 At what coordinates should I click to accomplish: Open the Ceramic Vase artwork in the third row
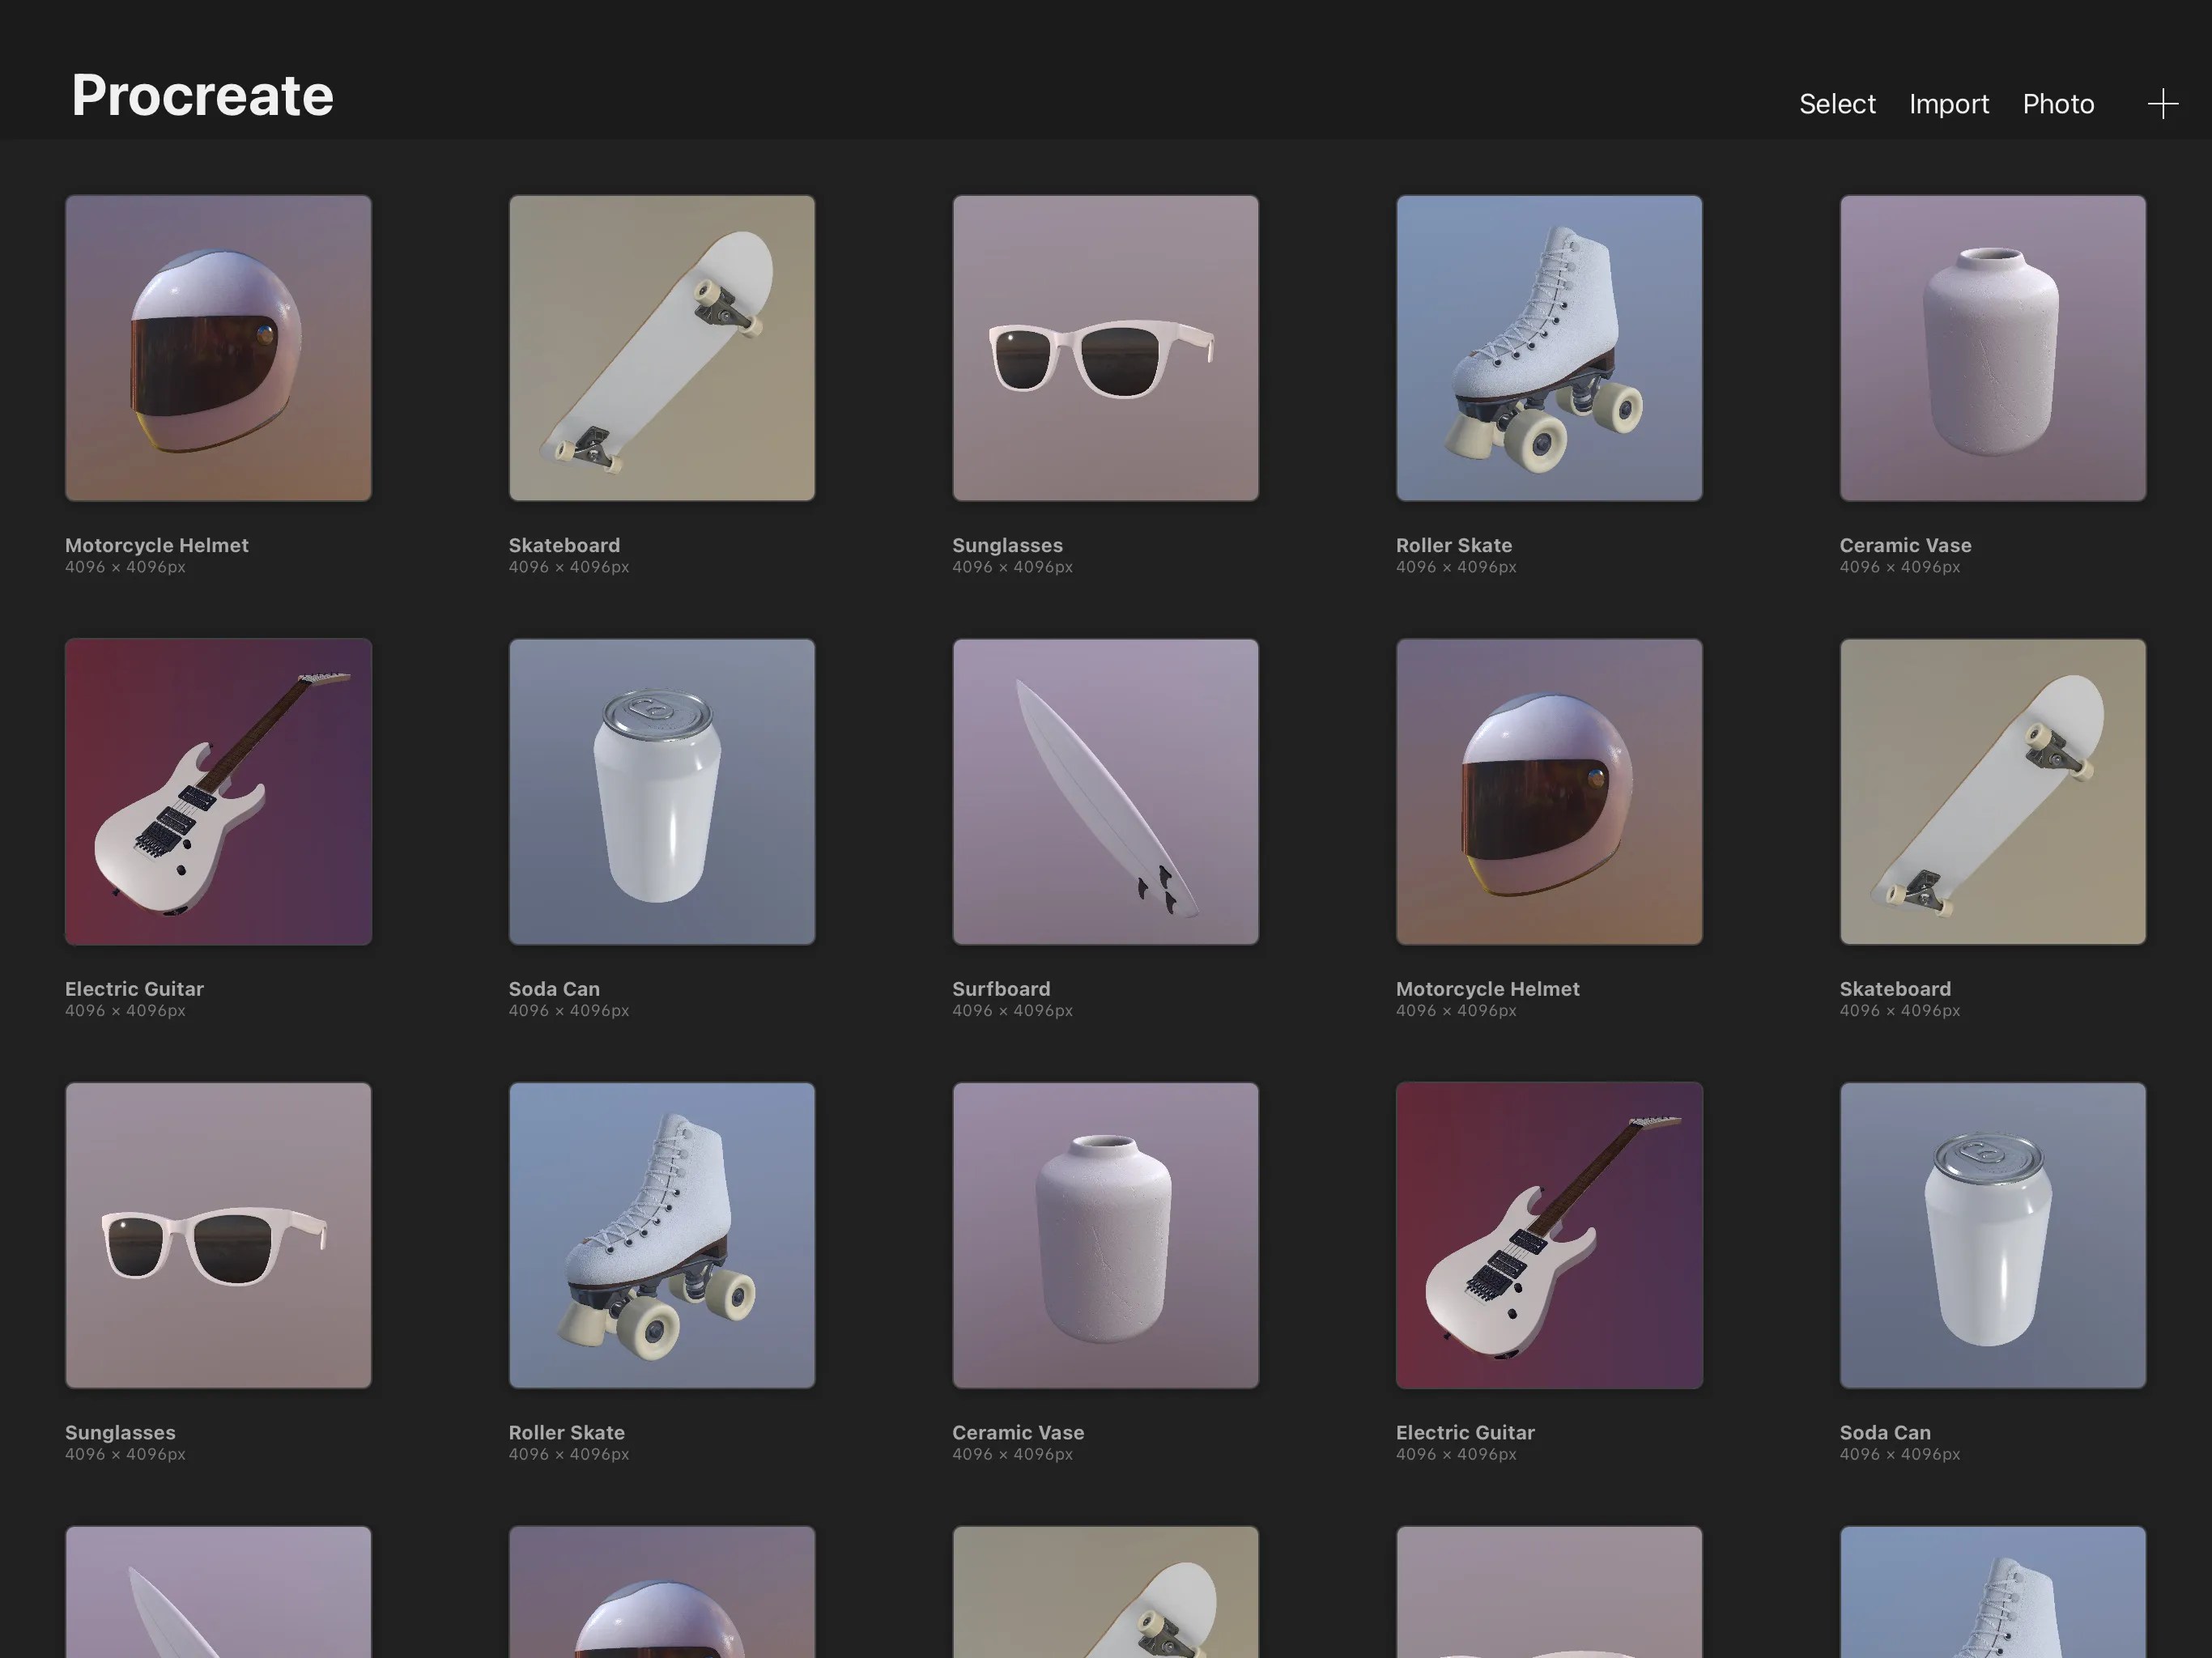[1104, 1234]
